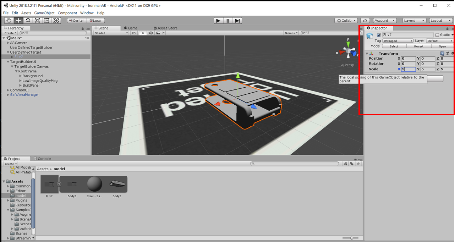Click the Step frame button

coord(237,21)
